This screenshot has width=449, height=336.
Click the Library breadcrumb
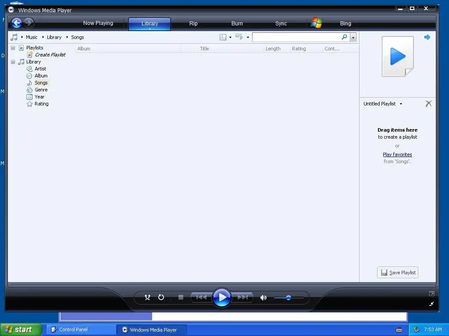pos(54,37)
